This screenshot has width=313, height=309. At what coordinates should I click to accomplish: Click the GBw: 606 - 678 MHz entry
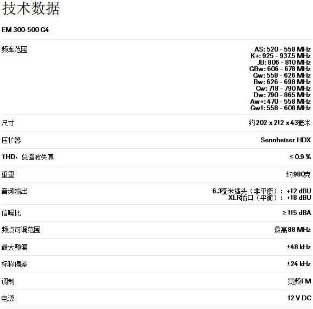pos(280,69)
